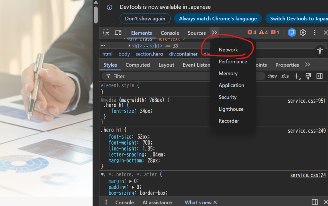Switch to the Computed tab
328x206 pixels.
tap(137, 65)
